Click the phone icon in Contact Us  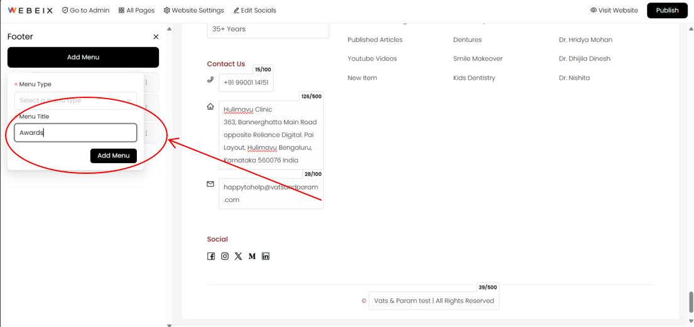tap(210, 80)
